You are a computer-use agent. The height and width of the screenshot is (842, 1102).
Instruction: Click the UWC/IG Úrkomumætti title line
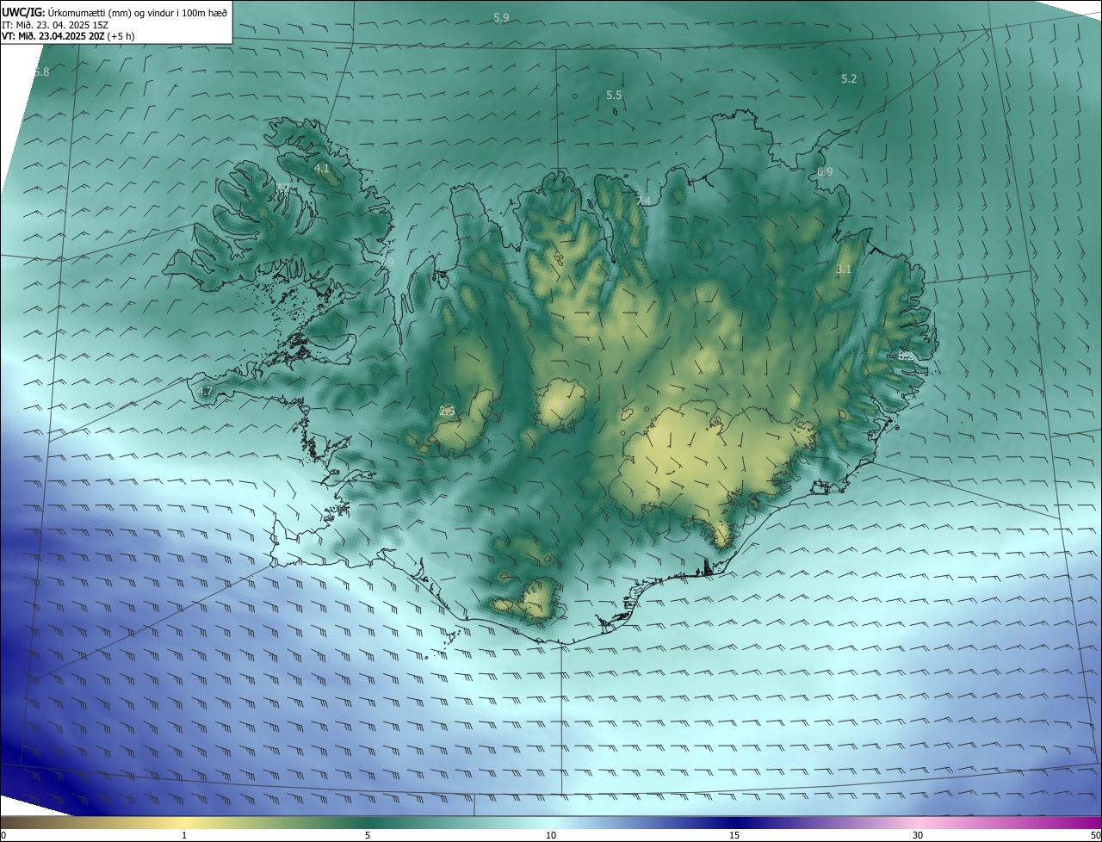[x=115, y=11]
